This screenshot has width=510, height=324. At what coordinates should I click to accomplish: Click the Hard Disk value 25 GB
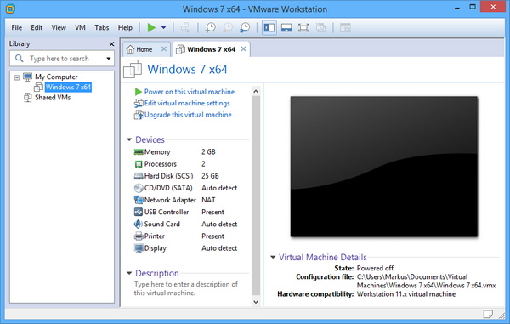pos(210,176)
